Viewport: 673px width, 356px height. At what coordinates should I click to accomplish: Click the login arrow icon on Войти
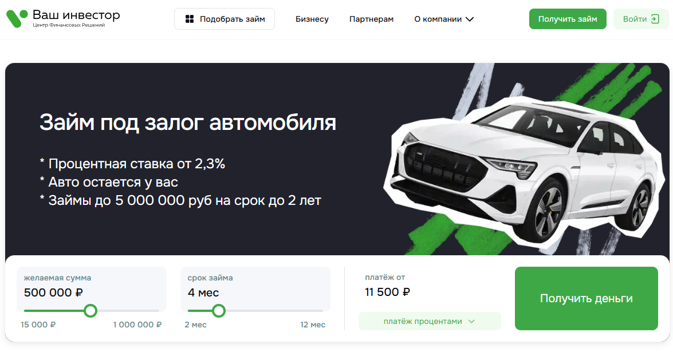click(x=655, y=19)
